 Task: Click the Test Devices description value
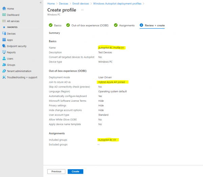pos(105,52)
